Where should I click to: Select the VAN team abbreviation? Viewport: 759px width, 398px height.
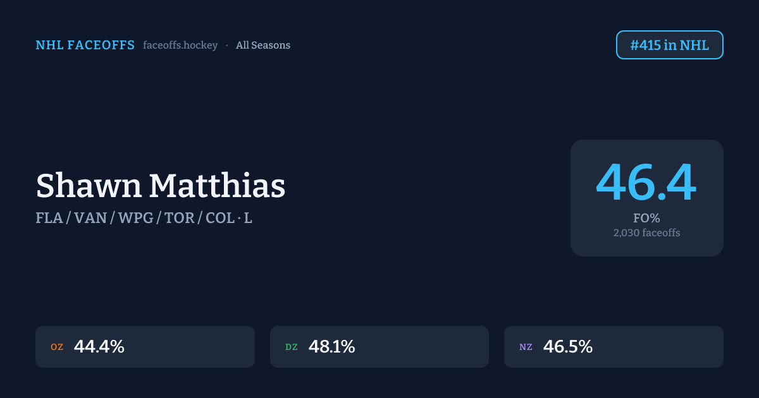pos(90,219)
